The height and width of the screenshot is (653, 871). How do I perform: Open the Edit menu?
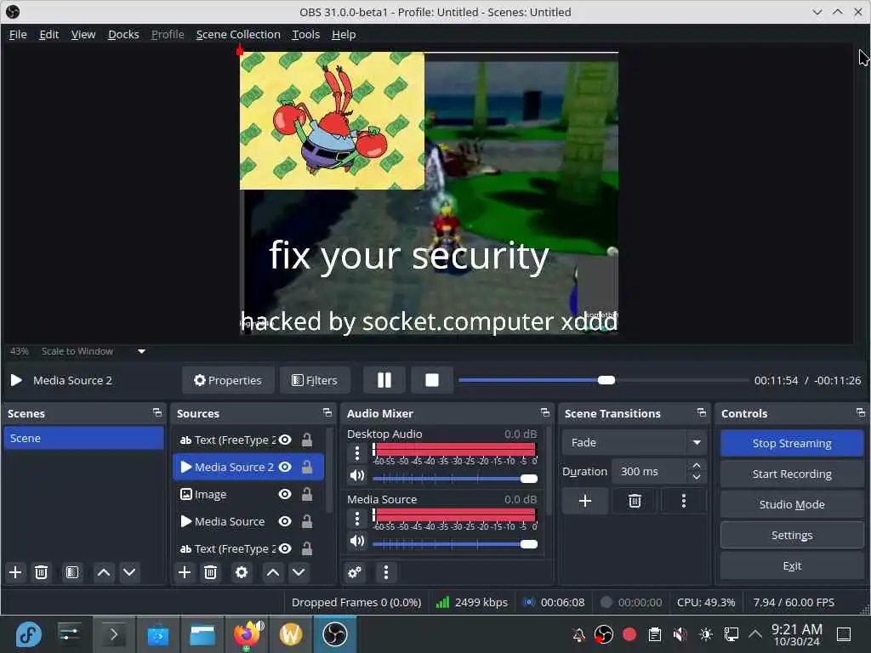coord(48,34)
